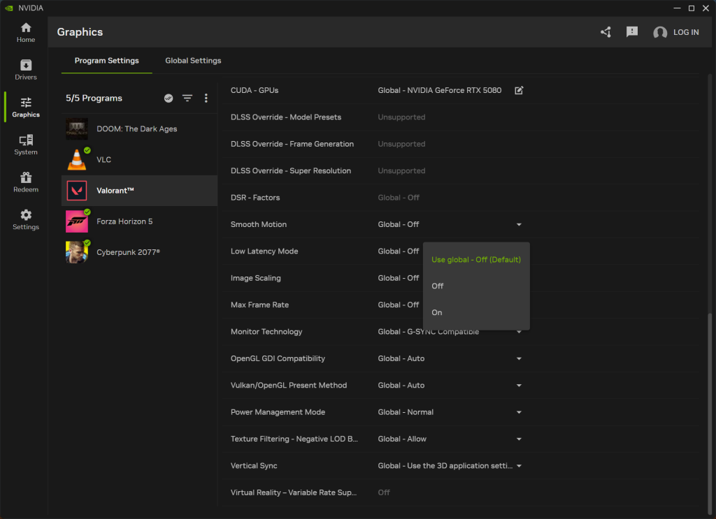Image resolution: width=716 pixels, height=519 pixels.
Task: Open Settings from the sidebar gear
Action: [26, 219]
